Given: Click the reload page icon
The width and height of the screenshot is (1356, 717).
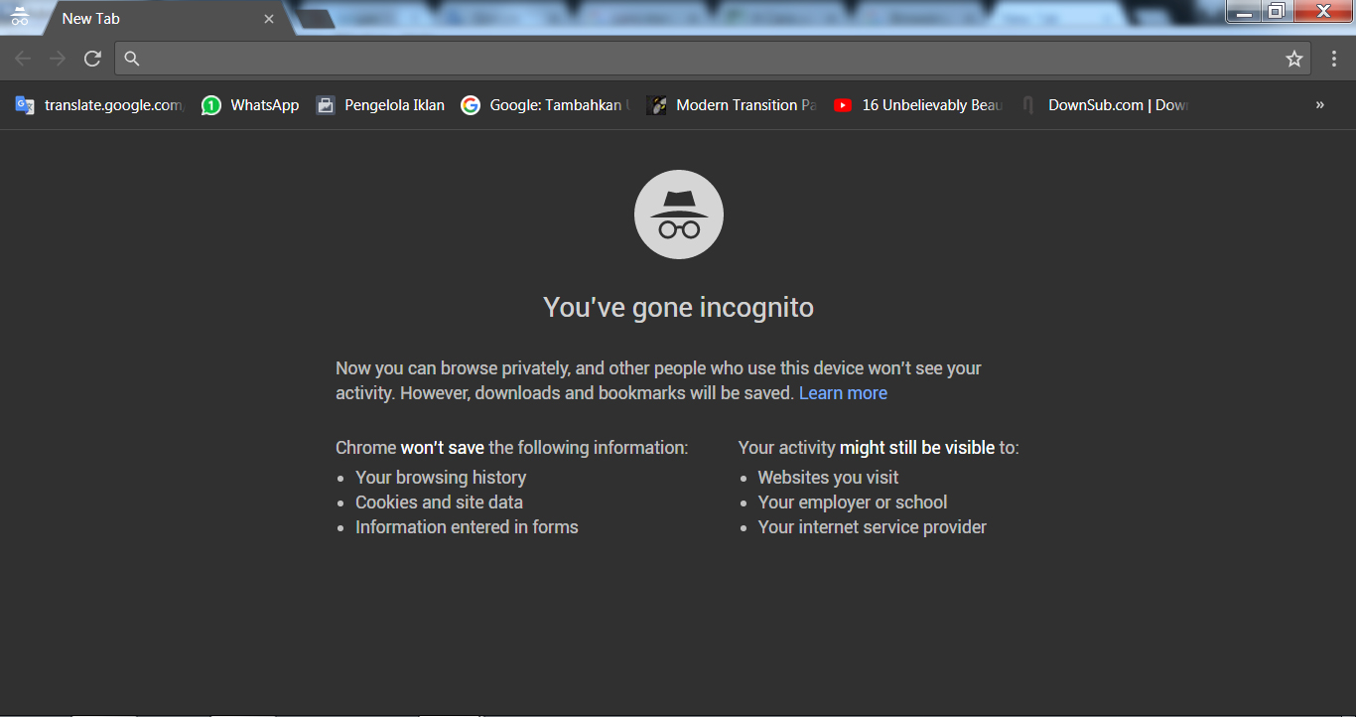Looking at the screenshot, I should click(x=92, y=59).
